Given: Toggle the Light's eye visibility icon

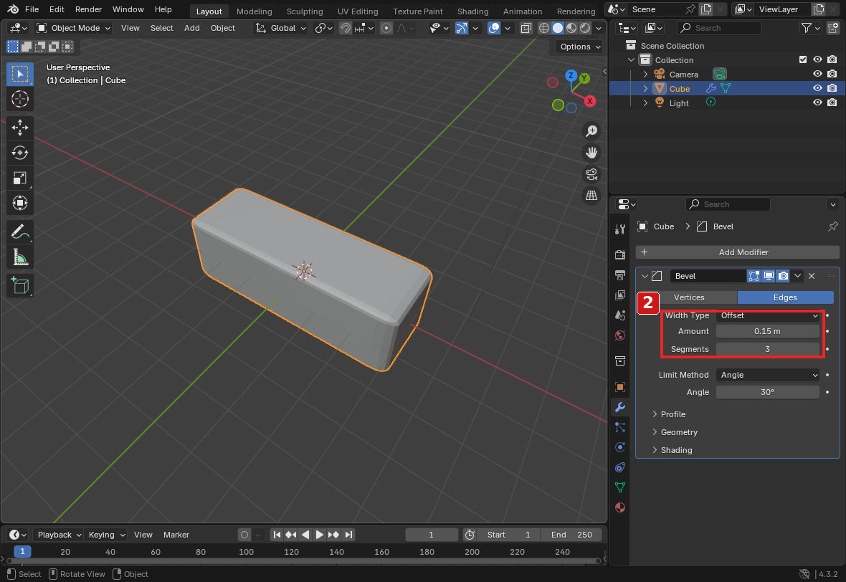Looking at the screenshot, I should (x=817, y=102).
